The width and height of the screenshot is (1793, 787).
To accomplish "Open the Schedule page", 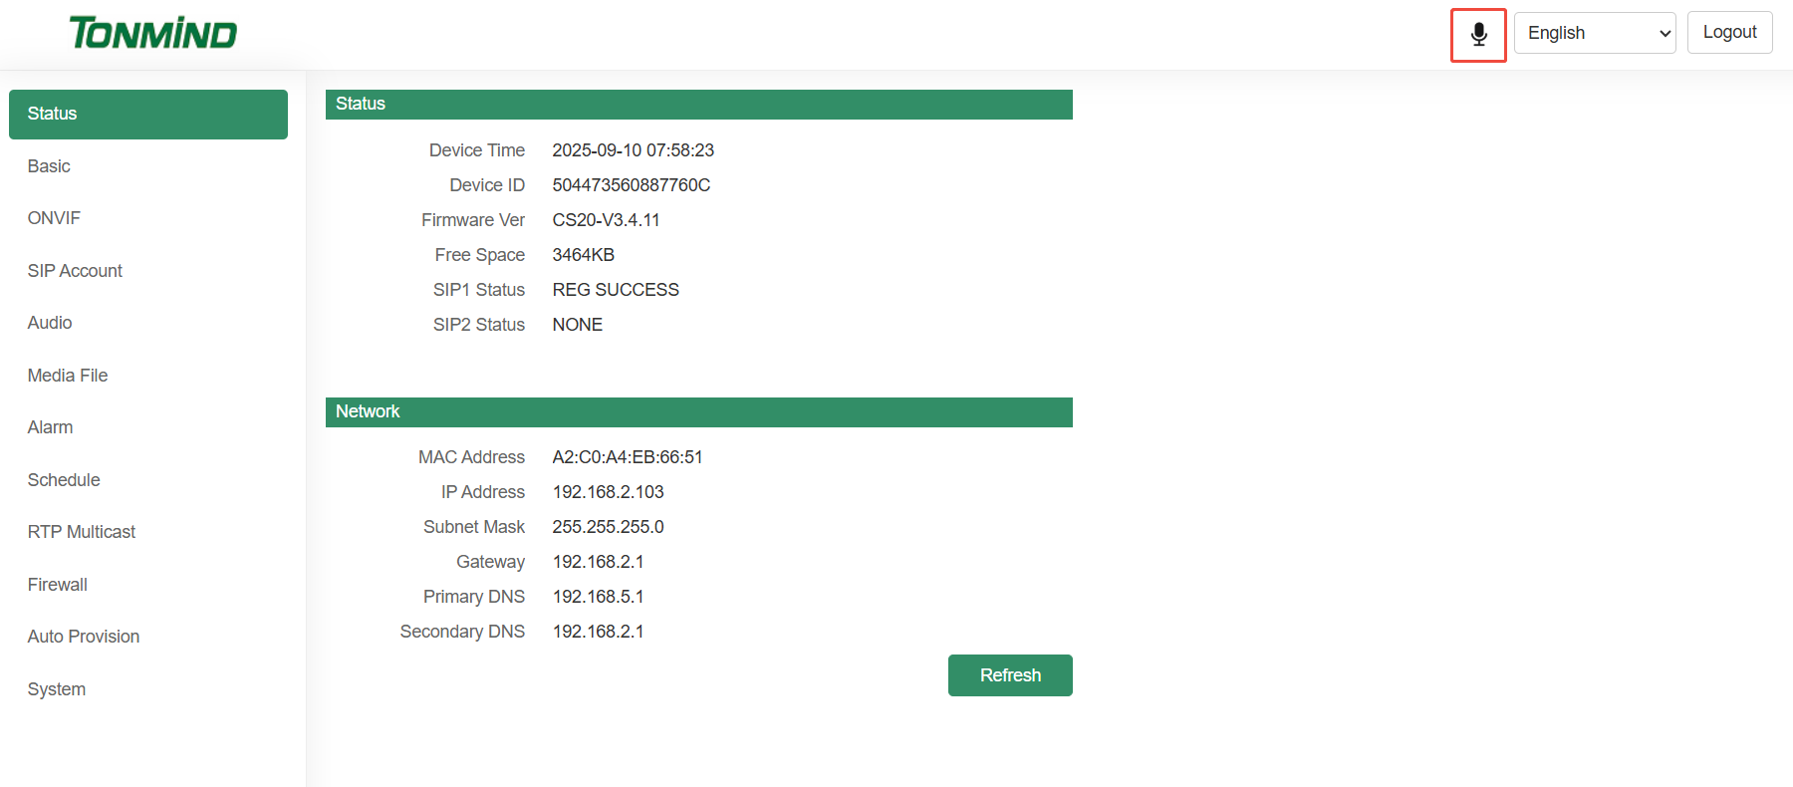I will (64, 480).
